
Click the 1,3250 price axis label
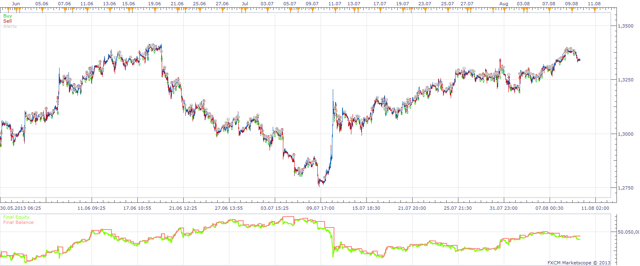pyautogui.click(x=625, y=80)
